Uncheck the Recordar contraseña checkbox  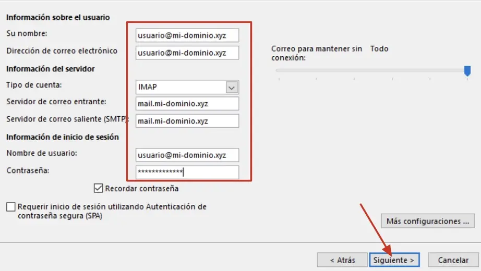[98, 188]
